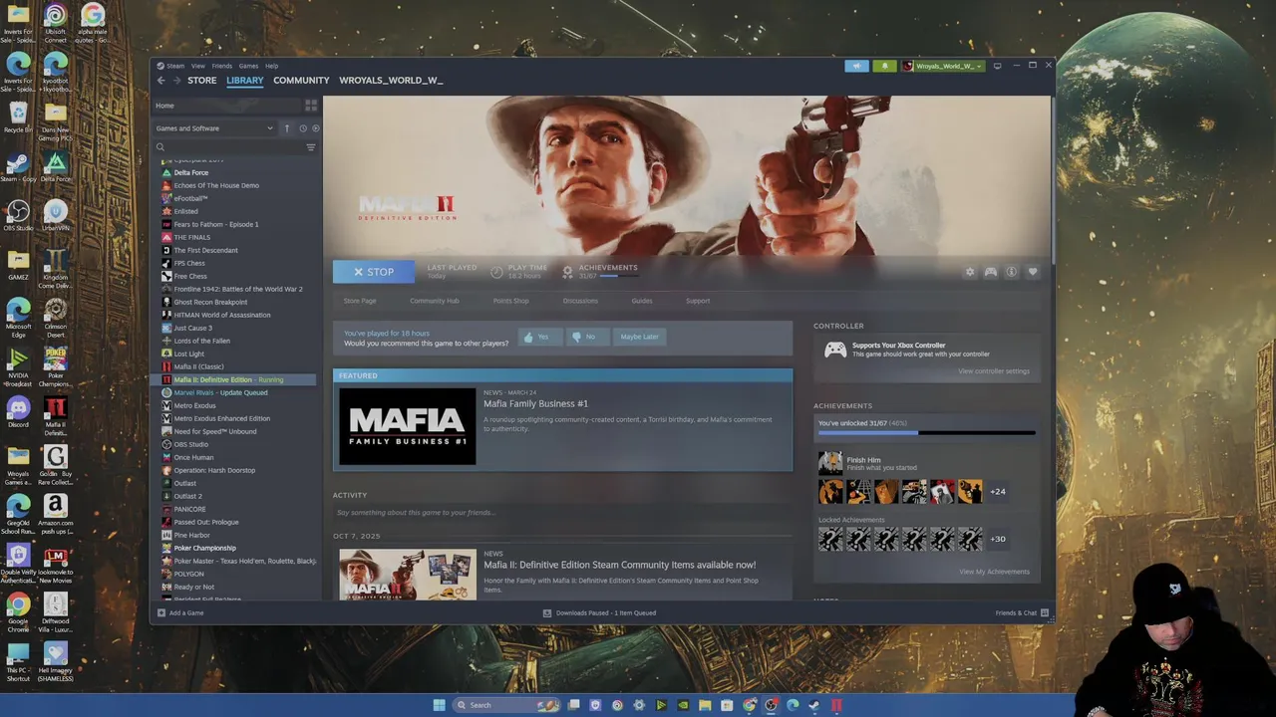Open the WROYALS_WORLD_W_ profile tab
Screen dimensions: 1276x717
(x=391, y=80)
